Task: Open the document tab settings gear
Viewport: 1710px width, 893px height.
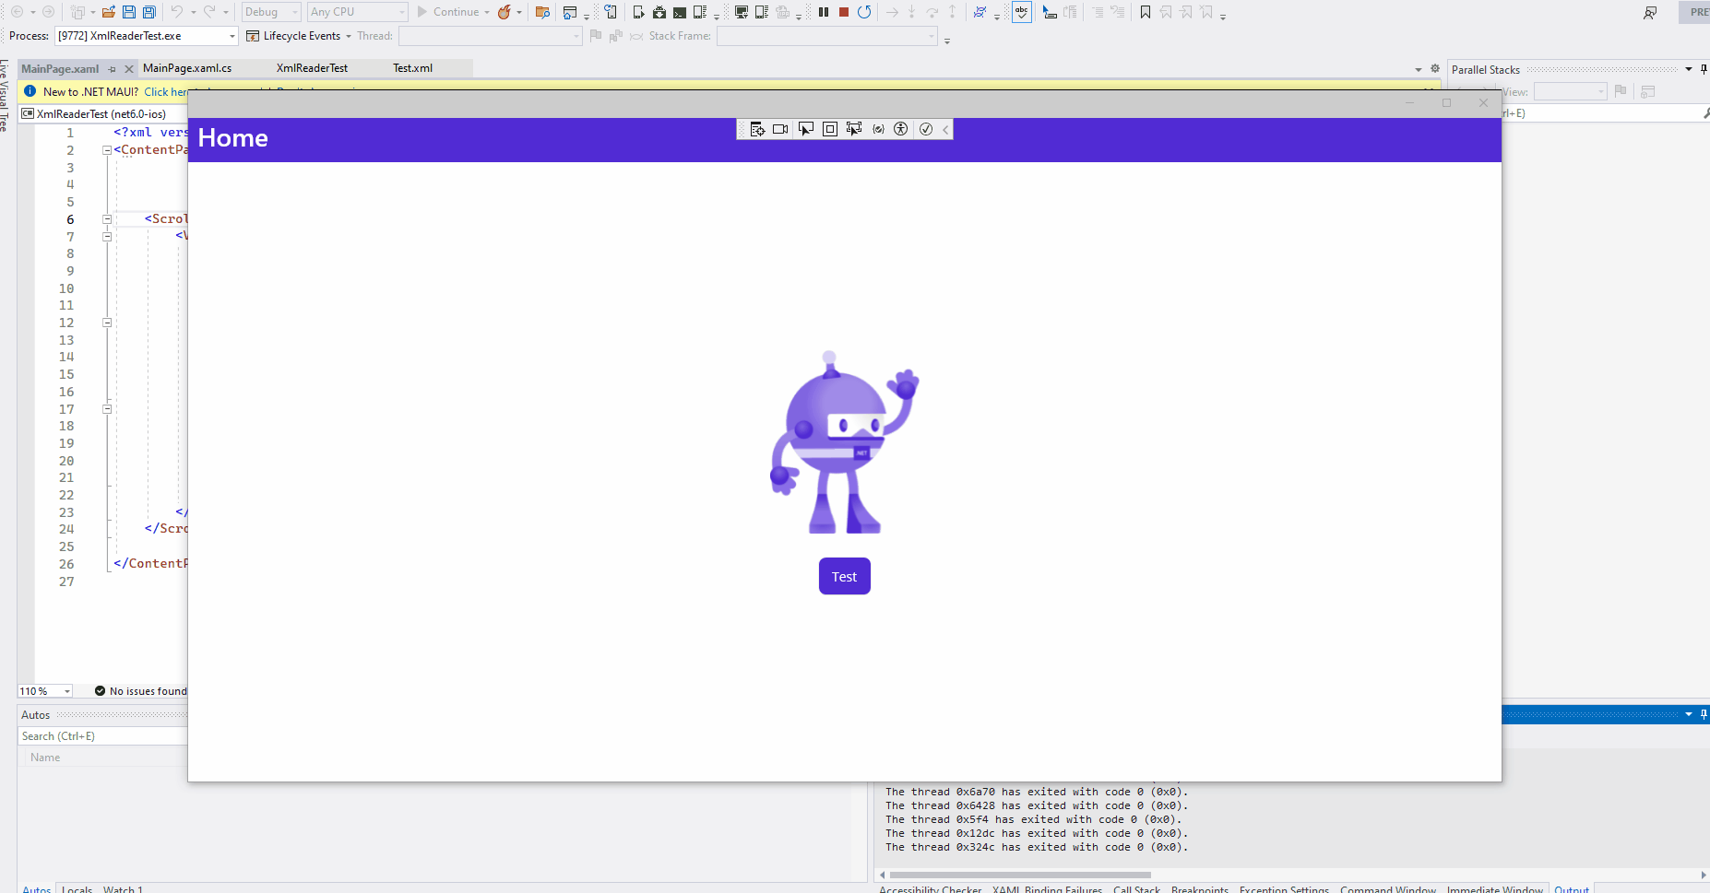Action: click(x=1435, y=69)
